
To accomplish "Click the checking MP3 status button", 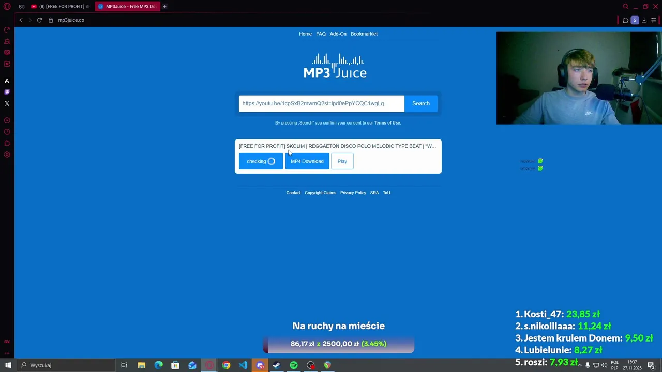I will [261, 161].
